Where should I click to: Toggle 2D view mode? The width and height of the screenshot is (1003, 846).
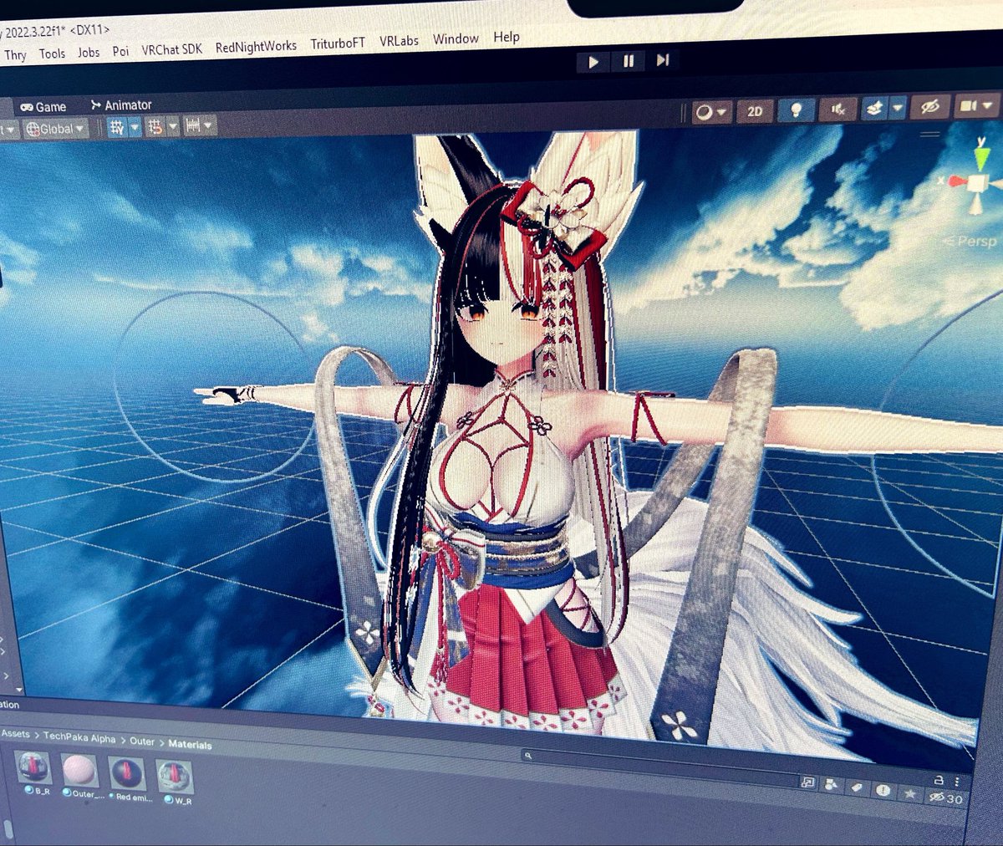click(x=755, y=111)
